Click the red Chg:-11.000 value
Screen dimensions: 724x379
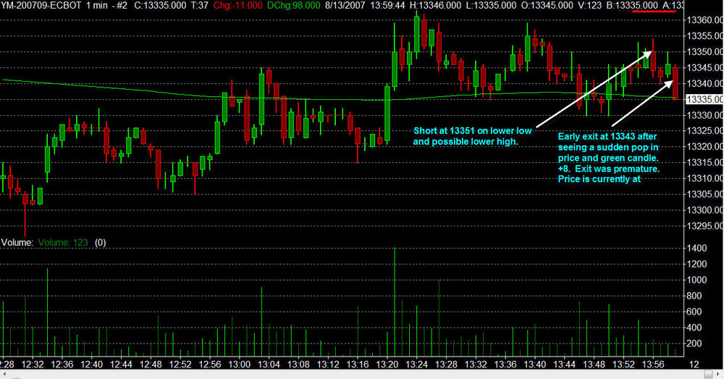click(237, 6)
